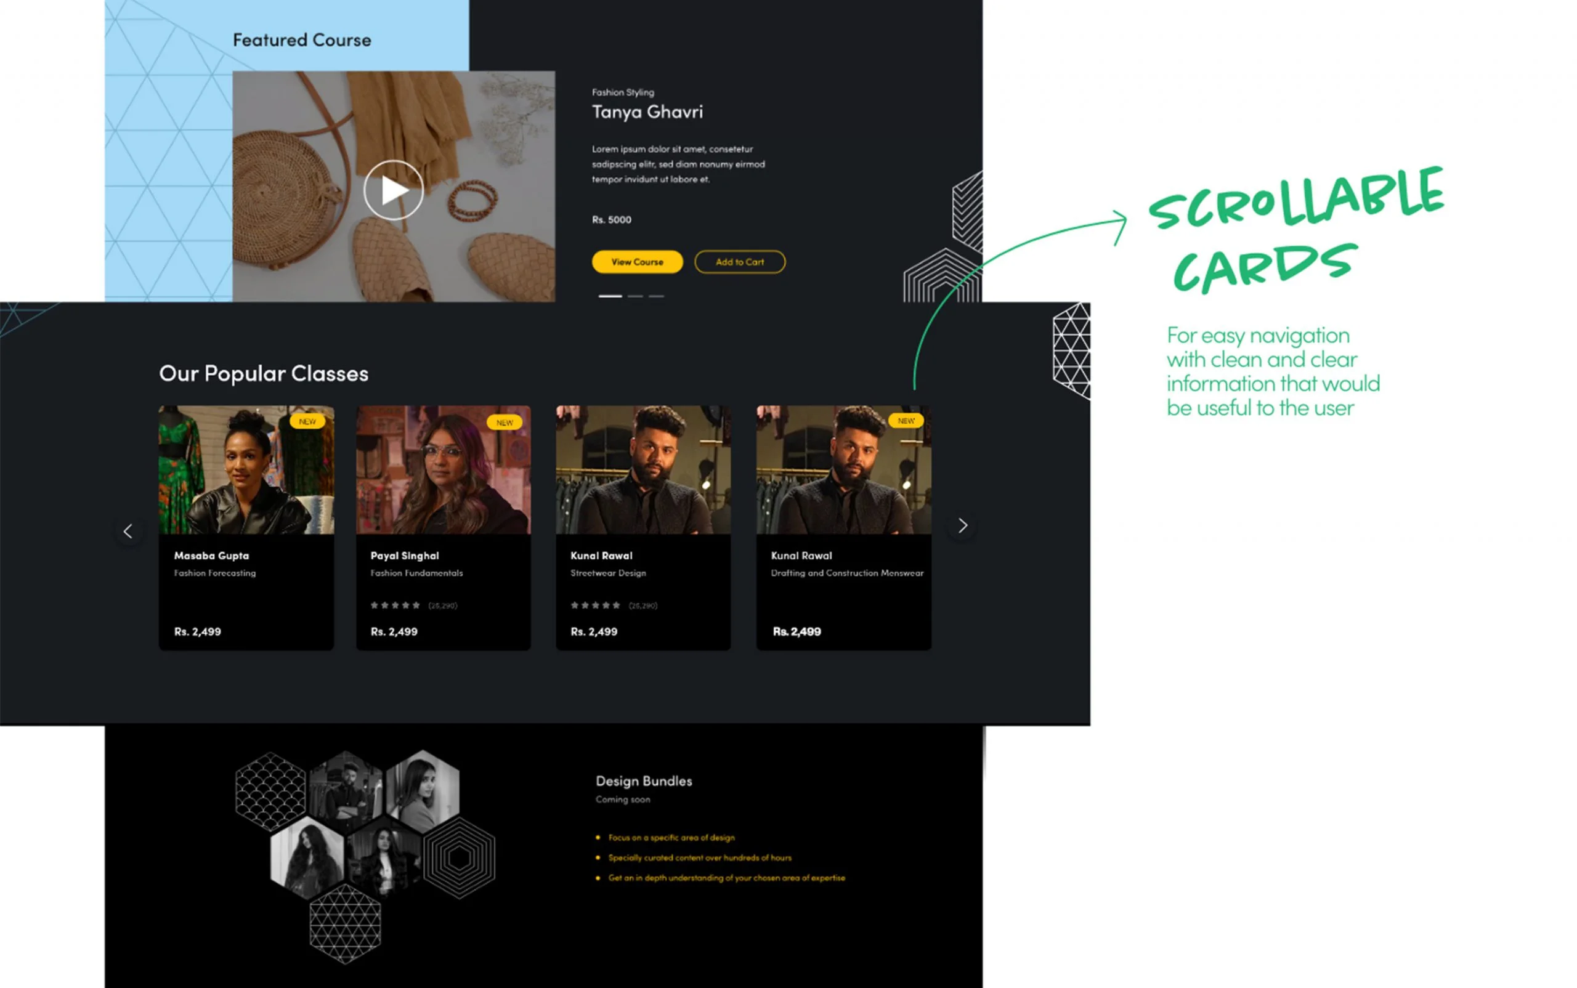Go back using the left chevron arrow
Viewport: 1577px width, 988px height.
pyautogui.click(x=128, y=530)
